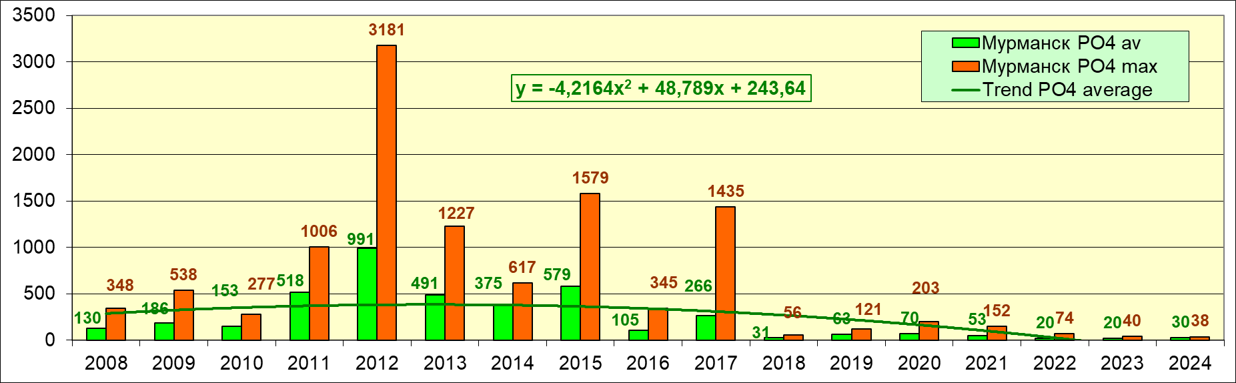Viewport: 1236px width, 383px height.
Task: Click the 2016 label on the horizontal axis
Action: click(x=648, y=363)
